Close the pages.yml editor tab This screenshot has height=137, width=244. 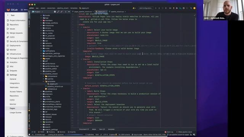point(106,12)
